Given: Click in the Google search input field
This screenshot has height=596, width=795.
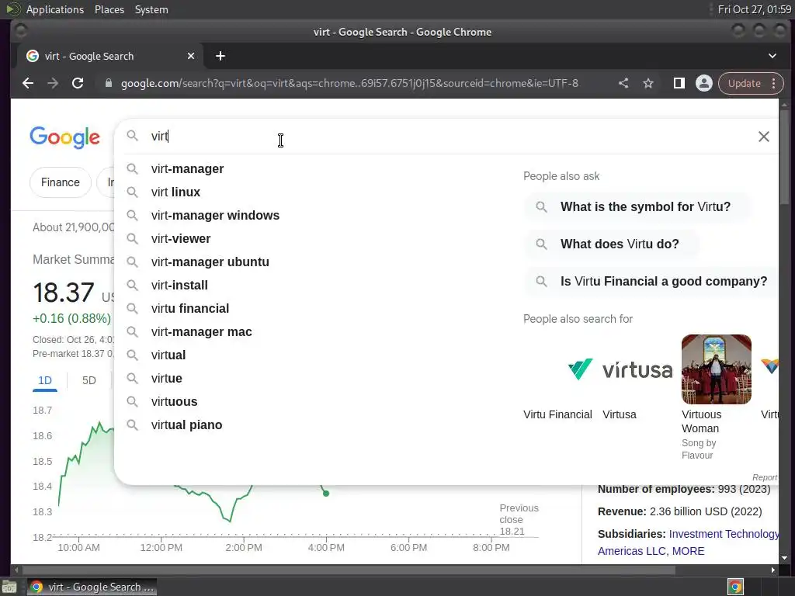Looking at the screenshot, I should 446,137.
